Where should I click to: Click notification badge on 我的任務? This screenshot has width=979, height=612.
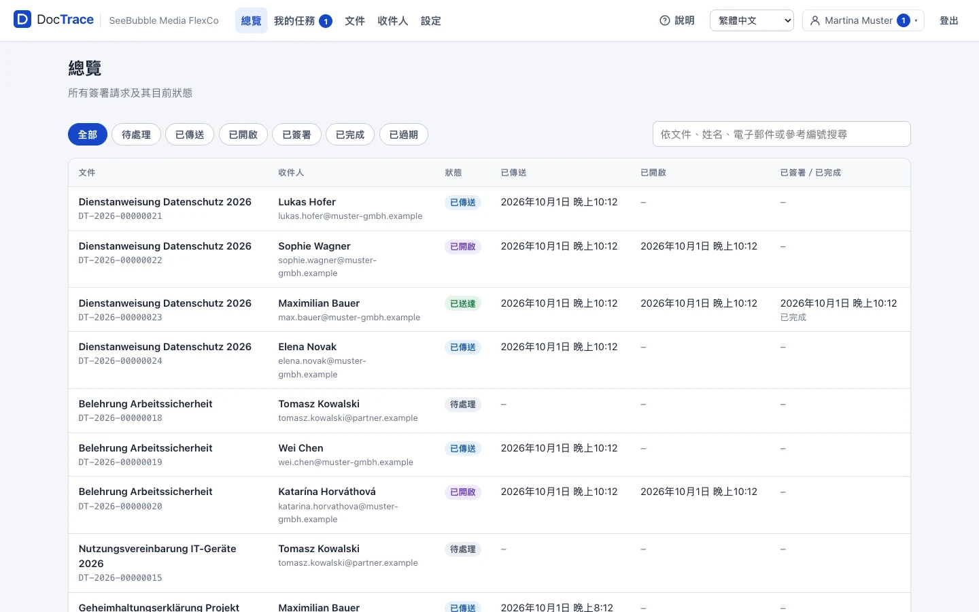tap(326, 21)
